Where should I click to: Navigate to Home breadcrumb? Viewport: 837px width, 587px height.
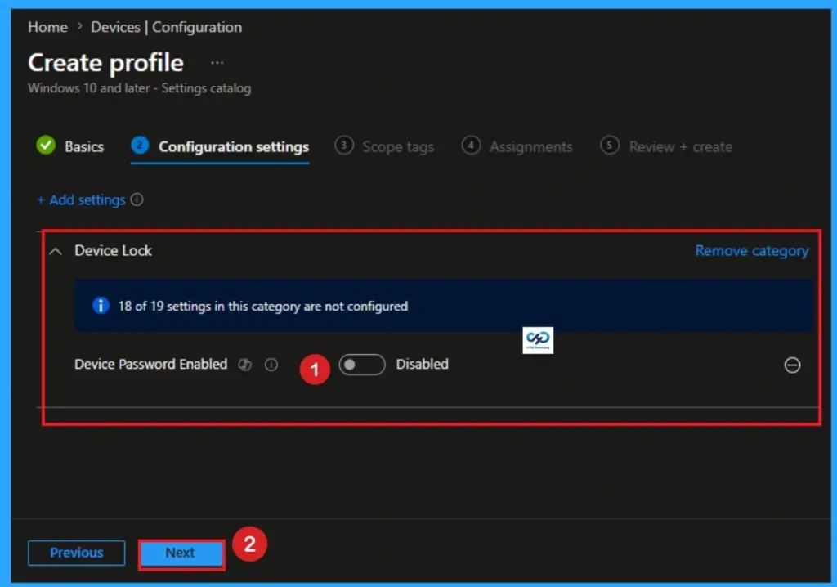tap(47, 27)
